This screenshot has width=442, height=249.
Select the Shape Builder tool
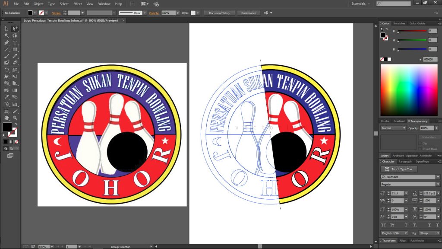[6, 83]
